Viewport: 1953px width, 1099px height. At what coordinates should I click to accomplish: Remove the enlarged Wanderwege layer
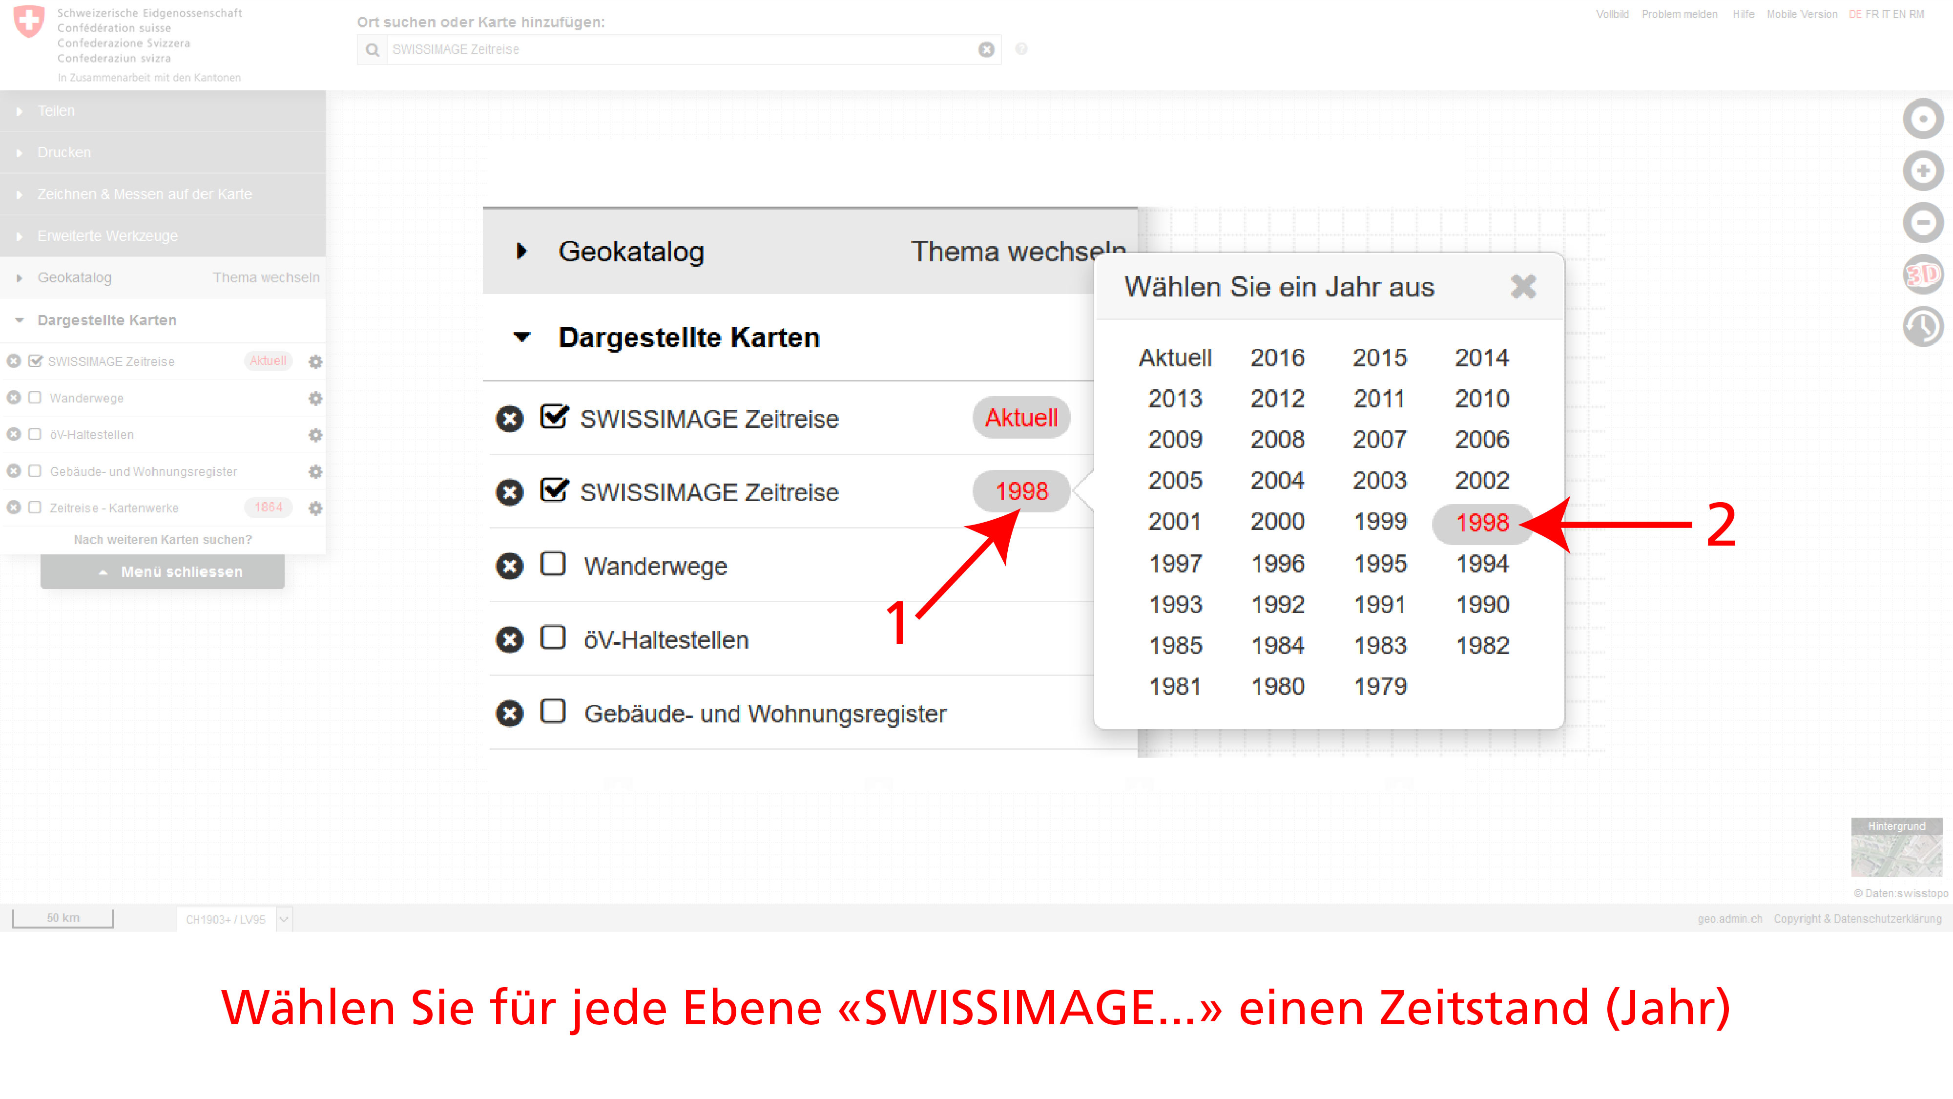(509, 566)
